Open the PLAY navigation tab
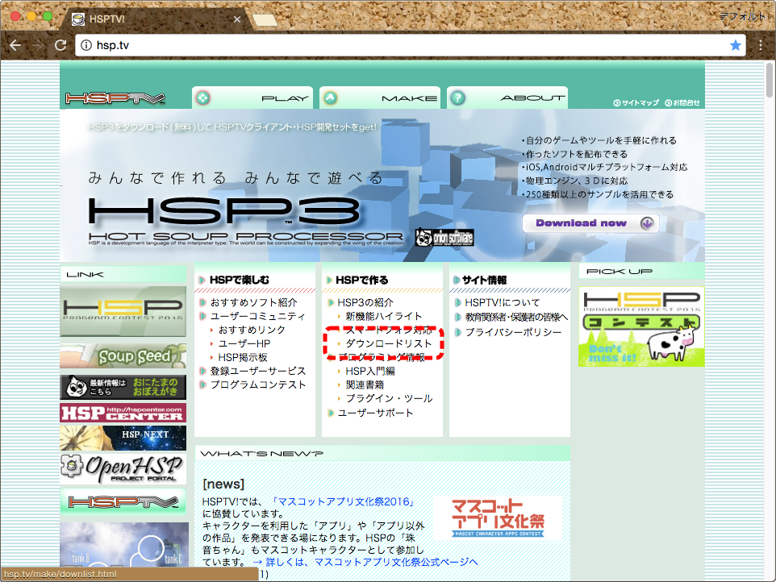Screen dimensions: 776x582 coord(252,98)
